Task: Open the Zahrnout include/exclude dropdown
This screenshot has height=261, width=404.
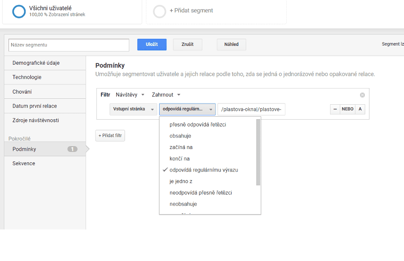Action: coord(166,95)
